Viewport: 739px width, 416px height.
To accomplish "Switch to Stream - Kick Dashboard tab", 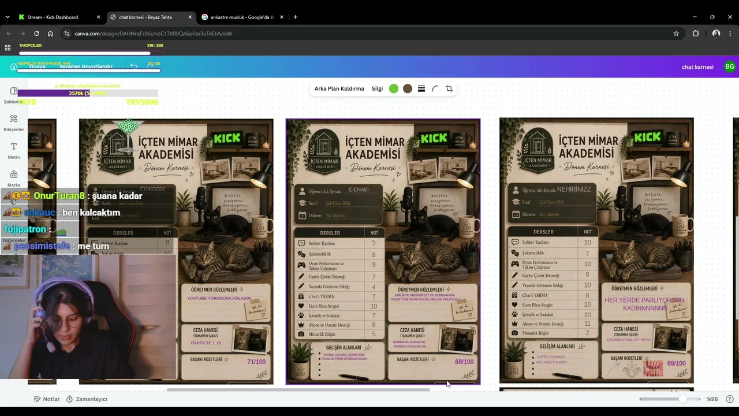I will pyautogui.click(x=58, y=17).
